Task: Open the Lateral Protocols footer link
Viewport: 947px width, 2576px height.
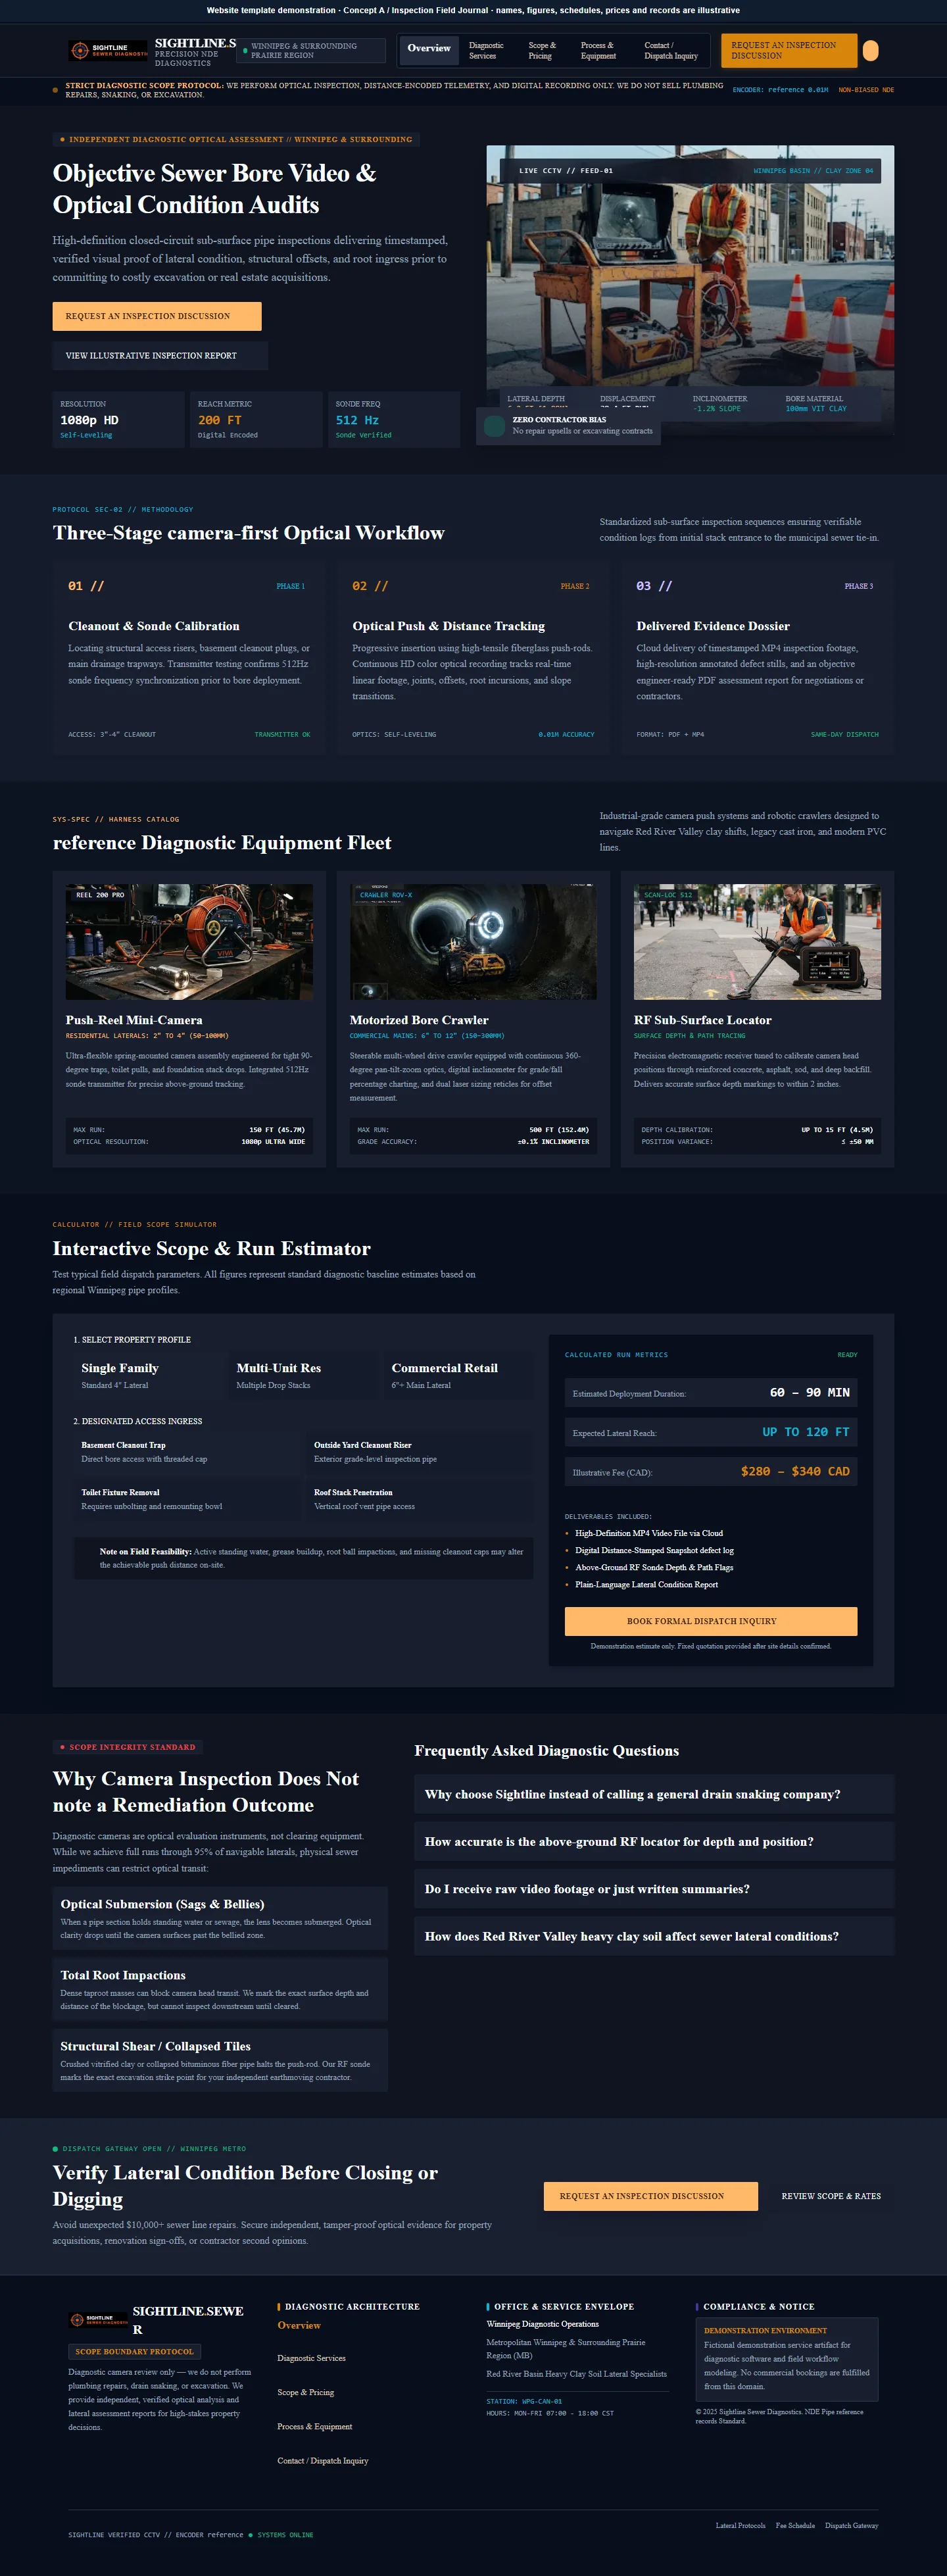Action: (x=740, y=2525)
